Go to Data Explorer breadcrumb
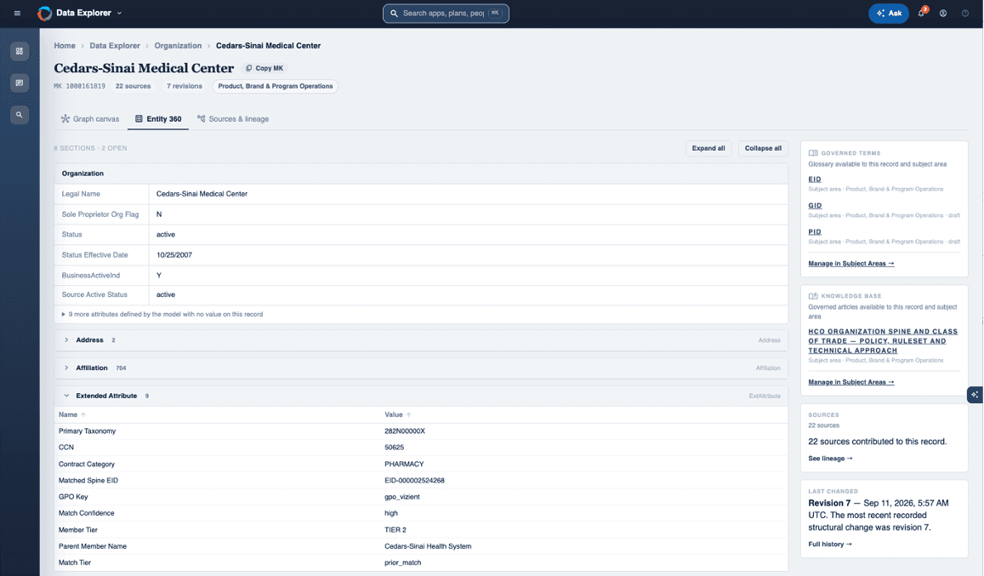This screenshot has width=984, height=576. (x=115, y=46)
